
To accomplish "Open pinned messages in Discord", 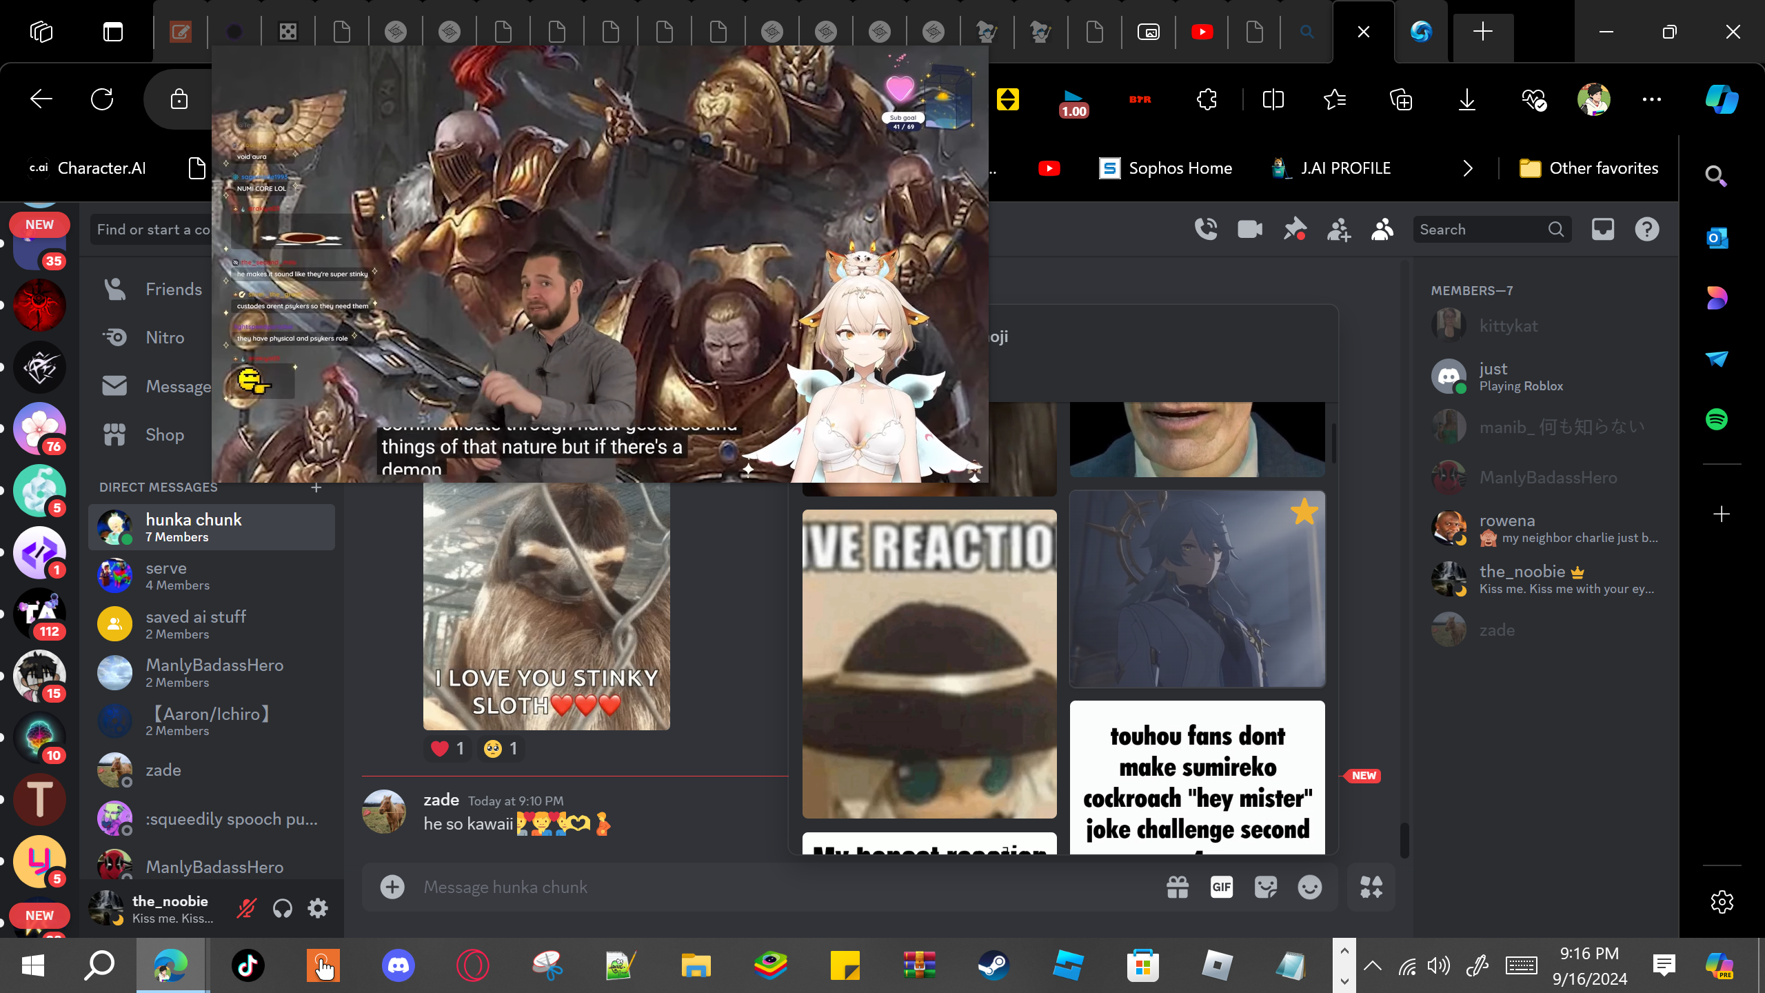I will [x=1294, y=230].
